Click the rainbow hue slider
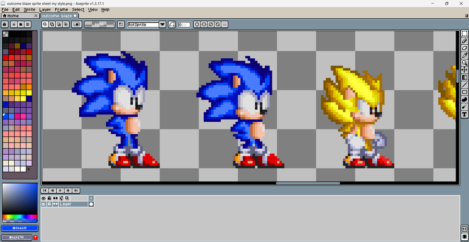 [x=20, y=216]
